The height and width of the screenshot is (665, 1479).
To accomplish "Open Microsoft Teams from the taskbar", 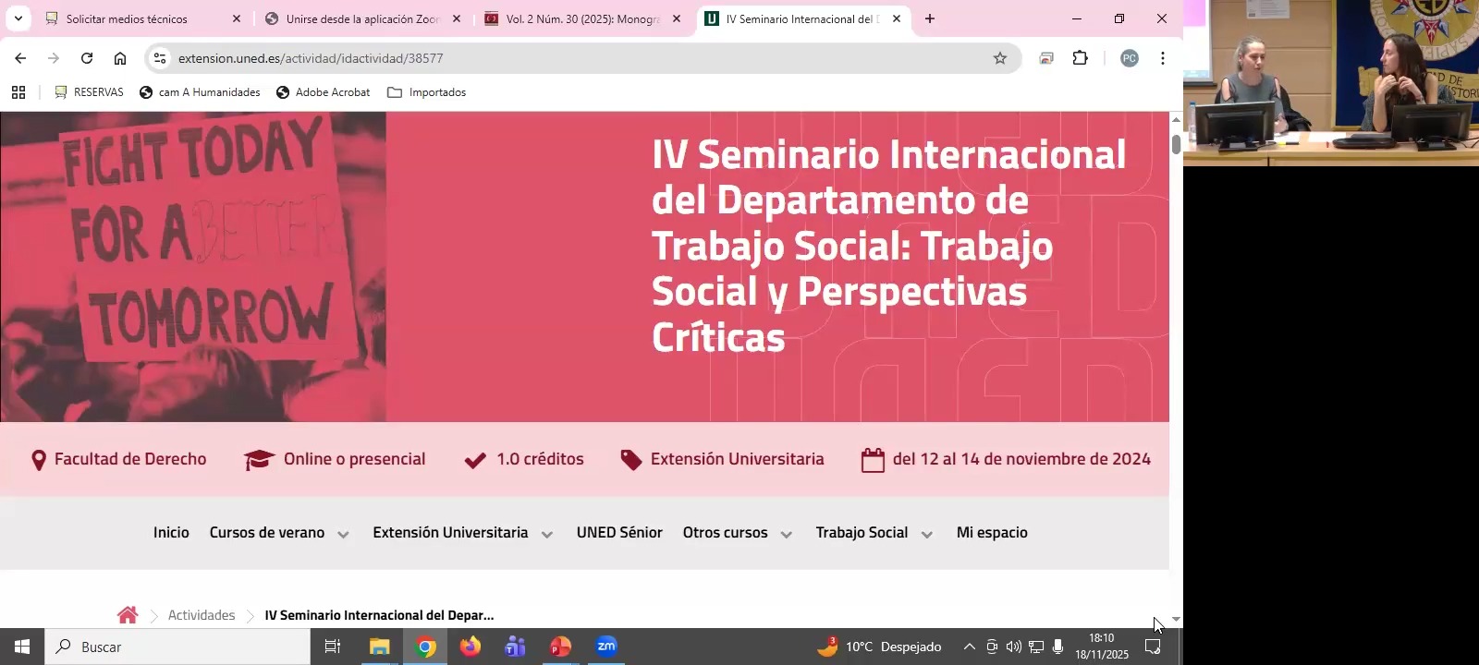I will pyautogui.click(x=515, y=647).
